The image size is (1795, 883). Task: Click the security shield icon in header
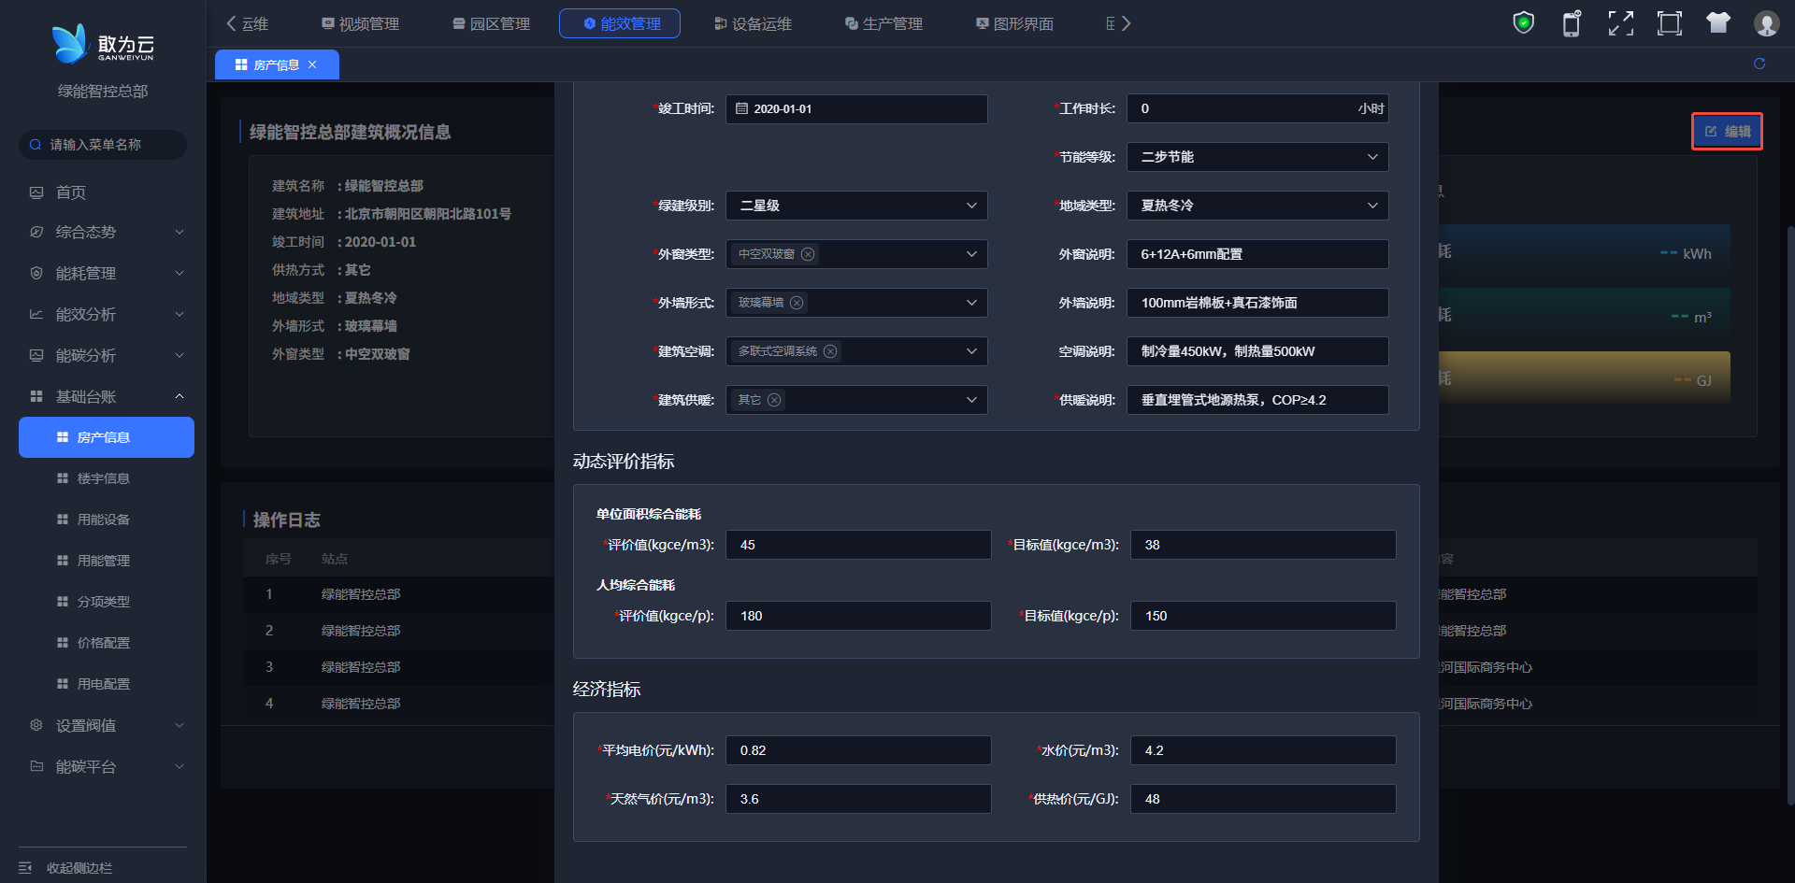click(x=1523, y=22)
